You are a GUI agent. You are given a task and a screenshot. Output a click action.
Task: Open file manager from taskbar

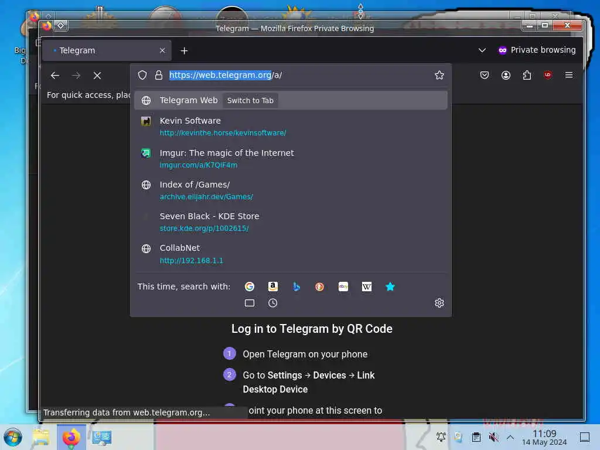point(41,437)
